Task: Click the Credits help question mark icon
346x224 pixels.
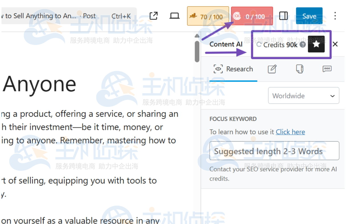Action: coord(303,45)
